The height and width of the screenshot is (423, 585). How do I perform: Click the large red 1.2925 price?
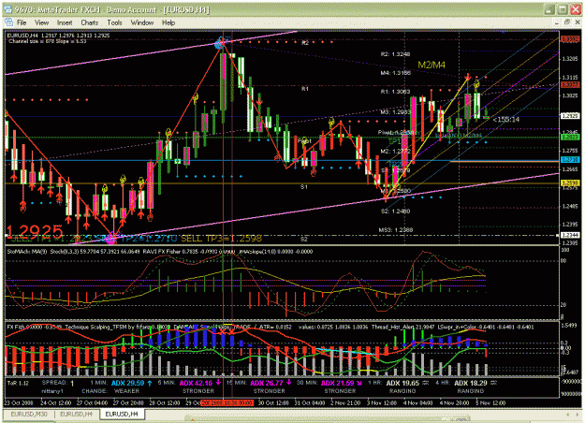(x=35, y=232)
